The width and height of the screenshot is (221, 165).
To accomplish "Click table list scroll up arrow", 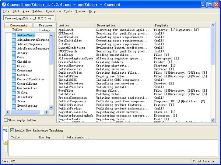I will click(x=51, y=35).
